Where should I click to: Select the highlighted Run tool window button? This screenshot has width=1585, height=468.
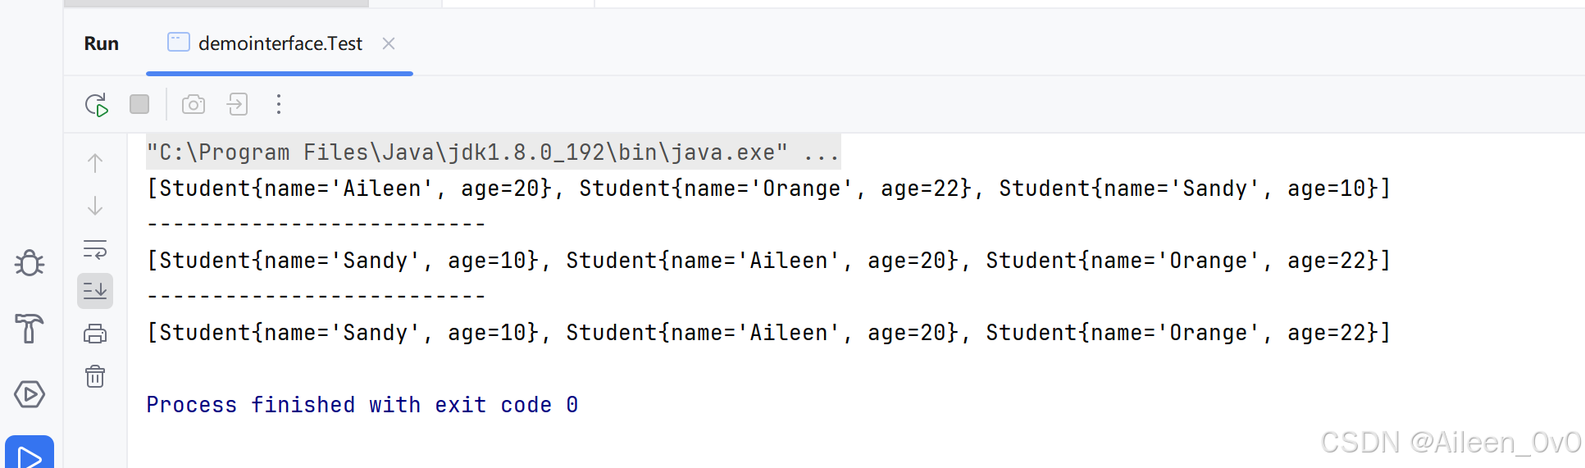click(30, 453)
